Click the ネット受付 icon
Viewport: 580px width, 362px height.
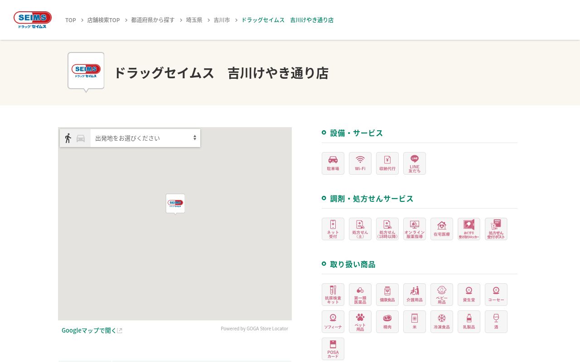tap(333, 229)
